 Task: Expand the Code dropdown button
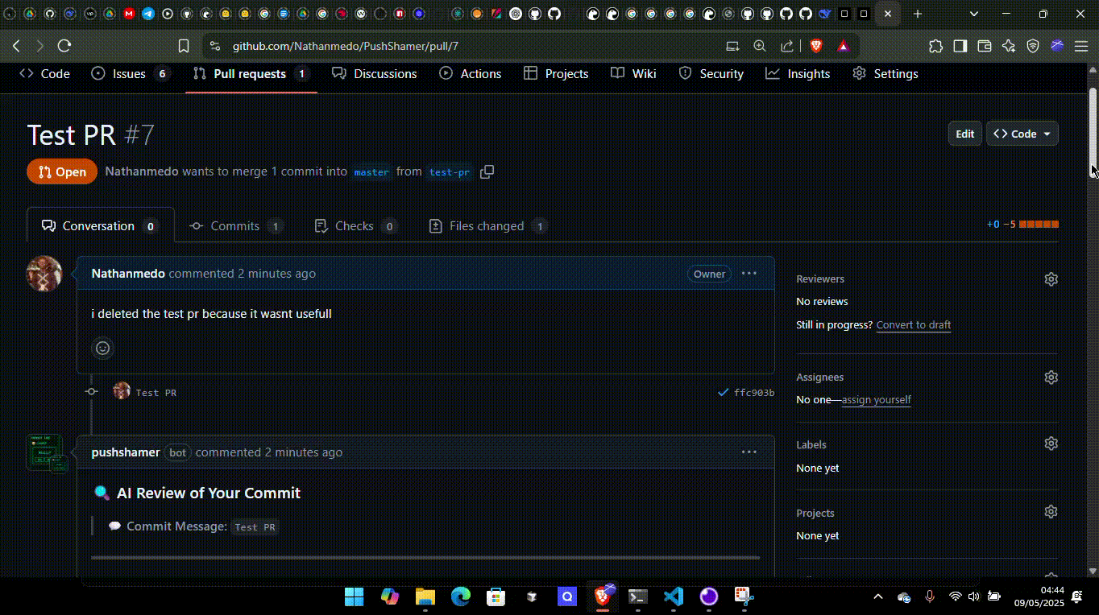coord(1022,134)
